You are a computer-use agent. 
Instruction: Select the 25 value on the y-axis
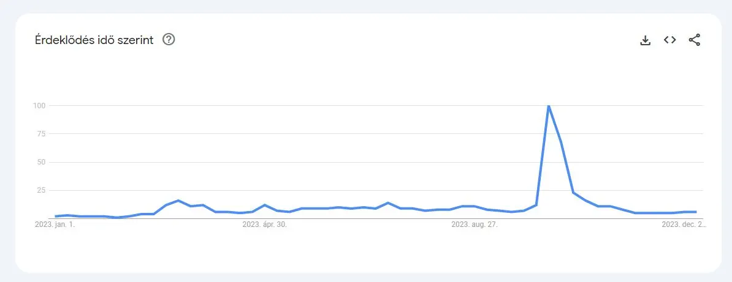(x=41, y=190)
